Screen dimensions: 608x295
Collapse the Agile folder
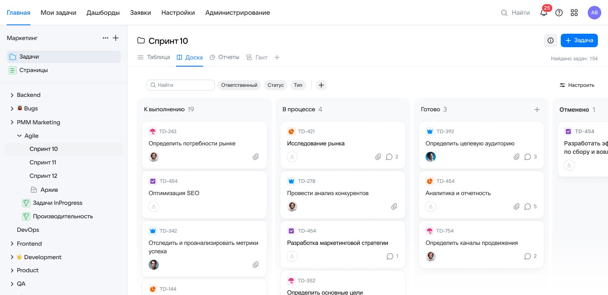click(19, 136)
